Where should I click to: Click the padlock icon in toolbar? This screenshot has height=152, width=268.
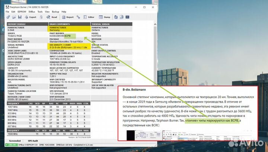click(41, 17)
